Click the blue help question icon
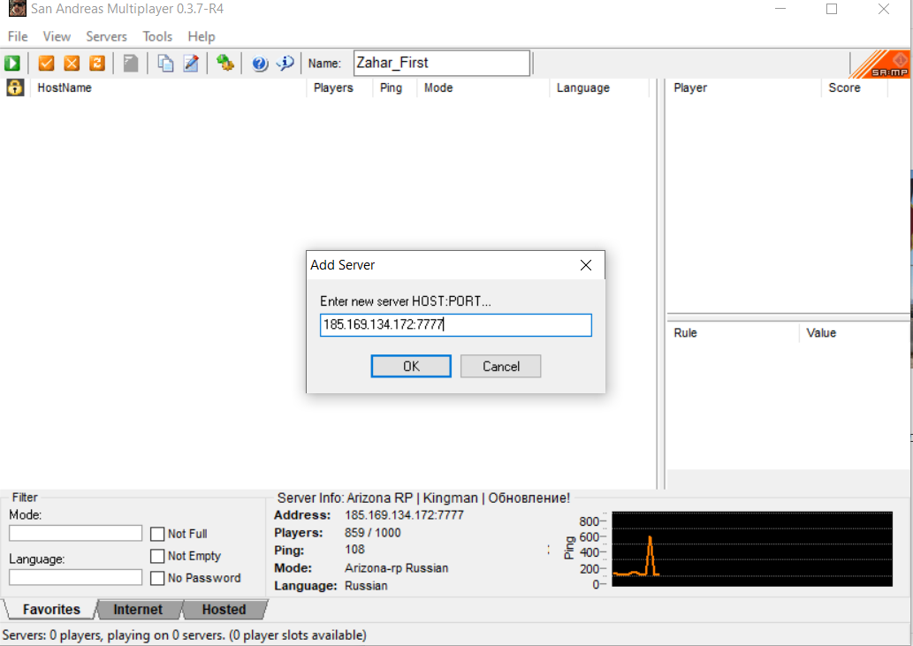913x646 pixels. [x=260, y=63]
